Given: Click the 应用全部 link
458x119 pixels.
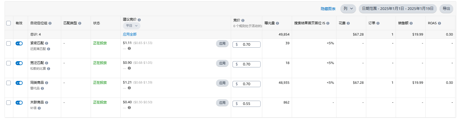Looking at the screenshot, I should [x=130, y=34].
